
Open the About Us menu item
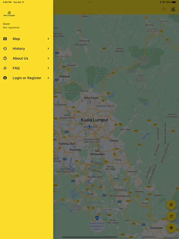[x=27, y=58]
